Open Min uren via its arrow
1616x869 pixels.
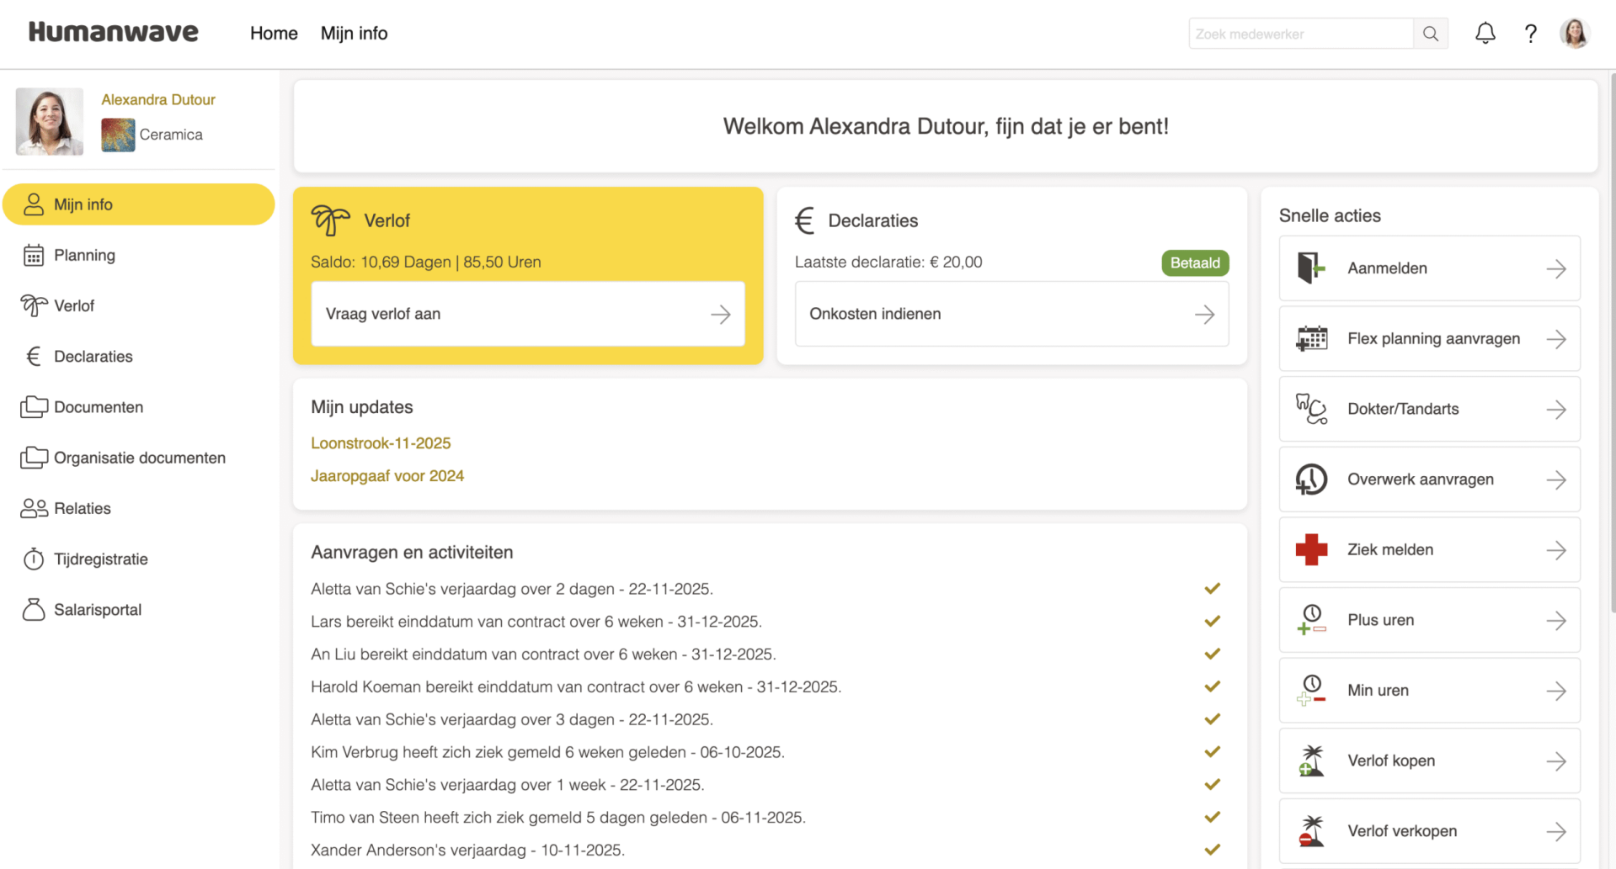[x=1555, y=691]
